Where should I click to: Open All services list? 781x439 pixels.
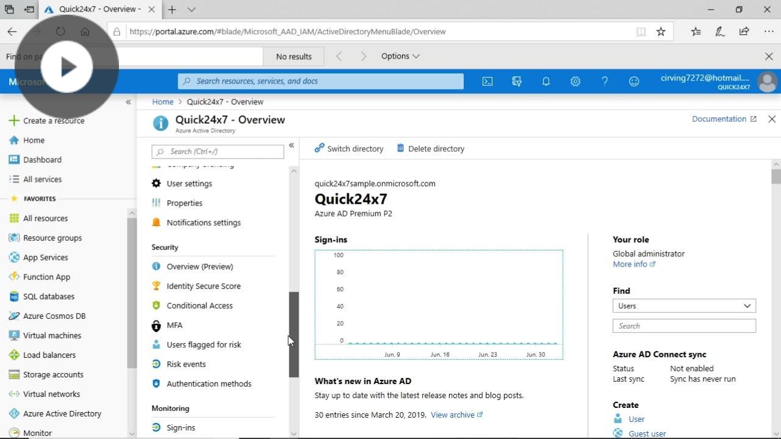pos(35,179)
